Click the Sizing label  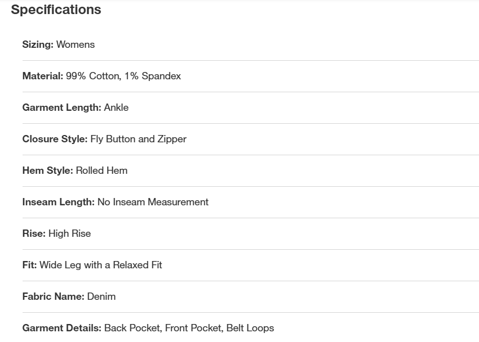38,44
